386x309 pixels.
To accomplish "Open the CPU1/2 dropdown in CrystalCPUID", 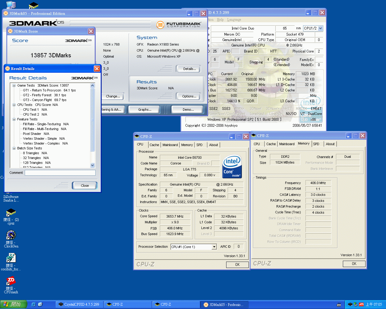I will 321,28.
